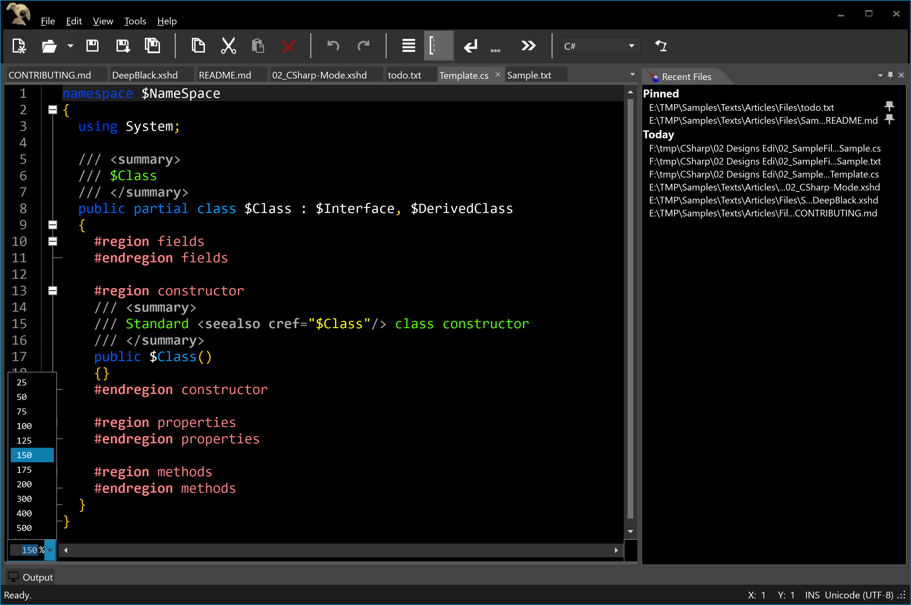Viewport: 911px width, 605px height.
Task: Toggle show tabs double-chevron icon
Action: tap(528, 46)
